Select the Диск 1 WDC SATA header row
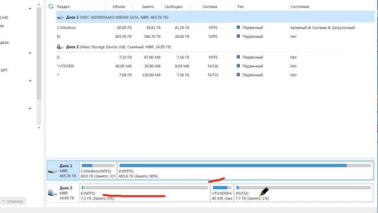The image size is (378, 213). pyautogui.click(x=215, y=17)
